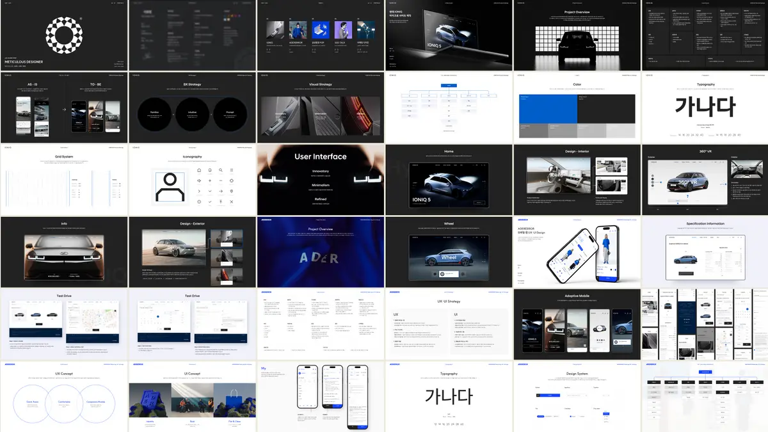
Task: Click the right chevron icon in Iconography grid
Action: pyautogui.click(x=199, y=191)
